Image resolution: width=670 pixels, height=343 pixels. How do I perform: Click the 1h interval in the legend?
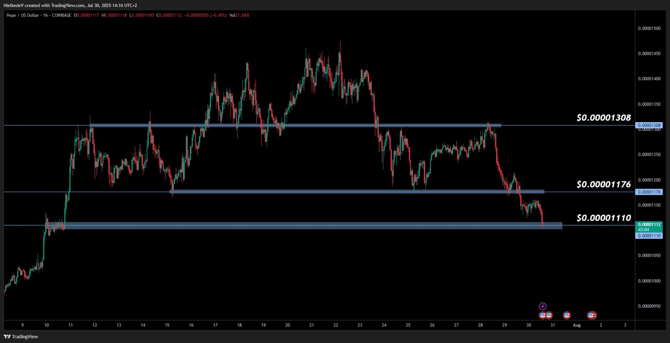(45, 15)
